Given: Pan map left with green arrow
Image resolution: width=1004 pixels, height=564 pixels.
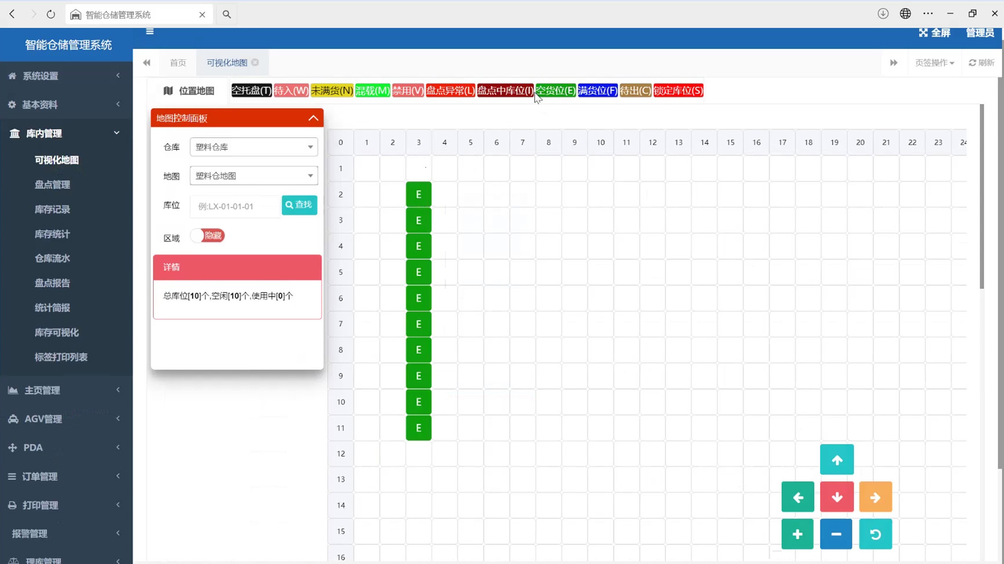Looking at the screenshot, I should (x=797, y=497).
